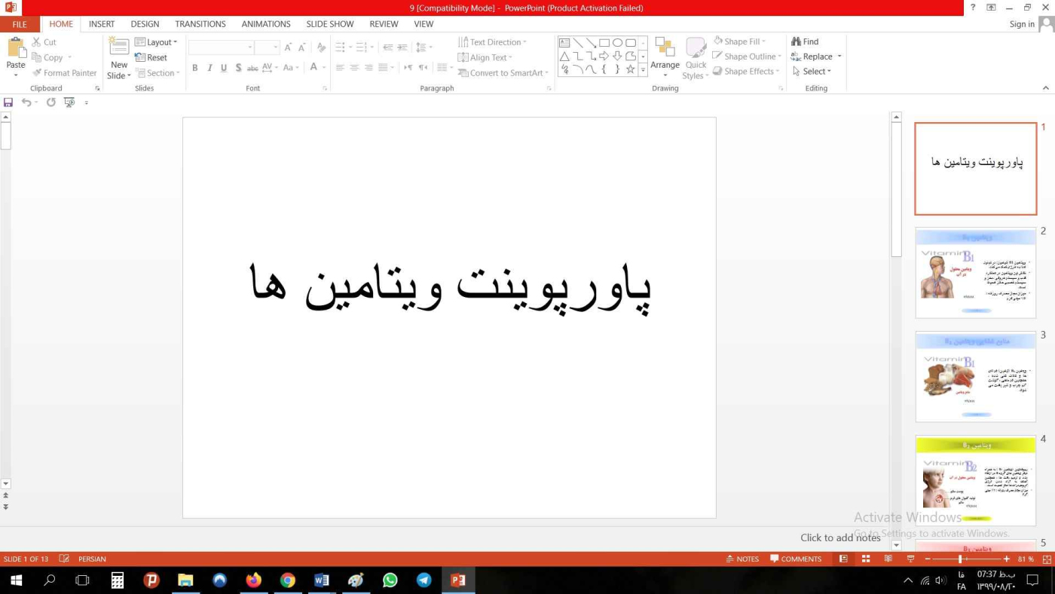Click the Paste icon in Clipboard group
The width and height of the screenshot is (1055, 594).
16,48
